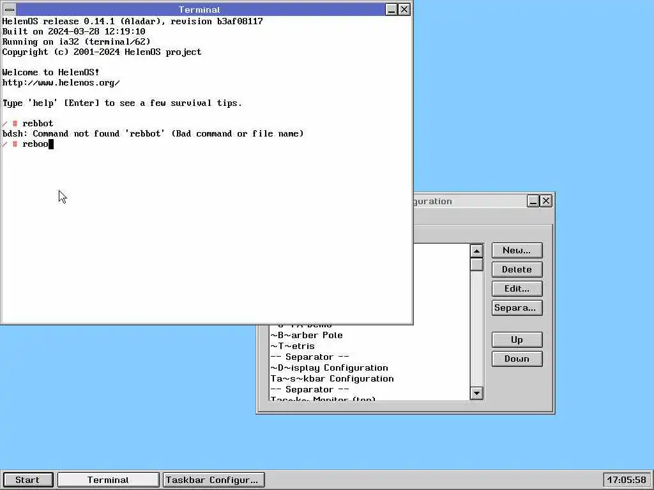Switch to Terminal via the taskbar
654x490 pixels.
point(108,480)
